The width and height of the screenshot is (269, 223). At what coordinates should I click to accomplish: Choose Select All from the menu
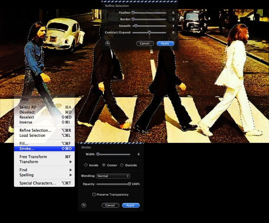[44, 107]
